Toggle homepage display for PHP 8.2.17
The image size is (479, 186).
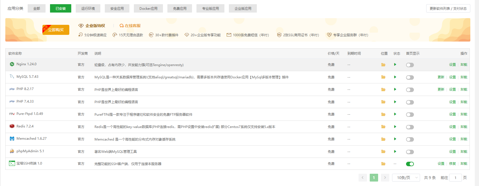coord(410,90)
